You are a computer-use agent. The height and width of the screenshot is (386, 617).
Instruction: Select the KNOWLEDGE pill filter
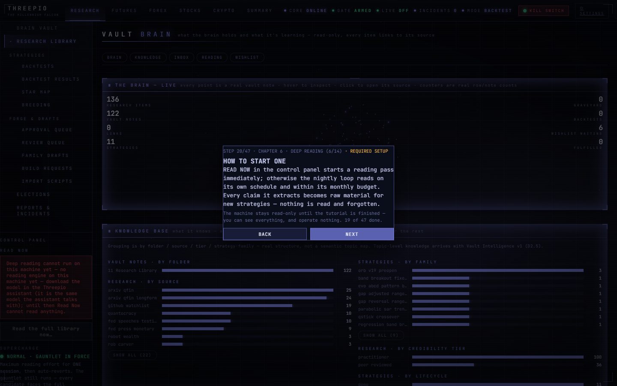[x=148, y=57]
